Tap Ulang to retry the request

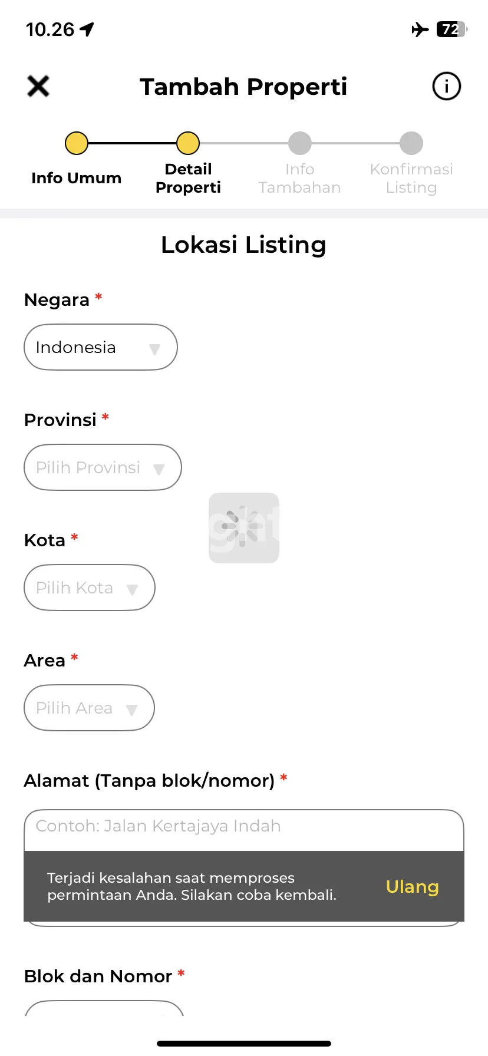412,886
